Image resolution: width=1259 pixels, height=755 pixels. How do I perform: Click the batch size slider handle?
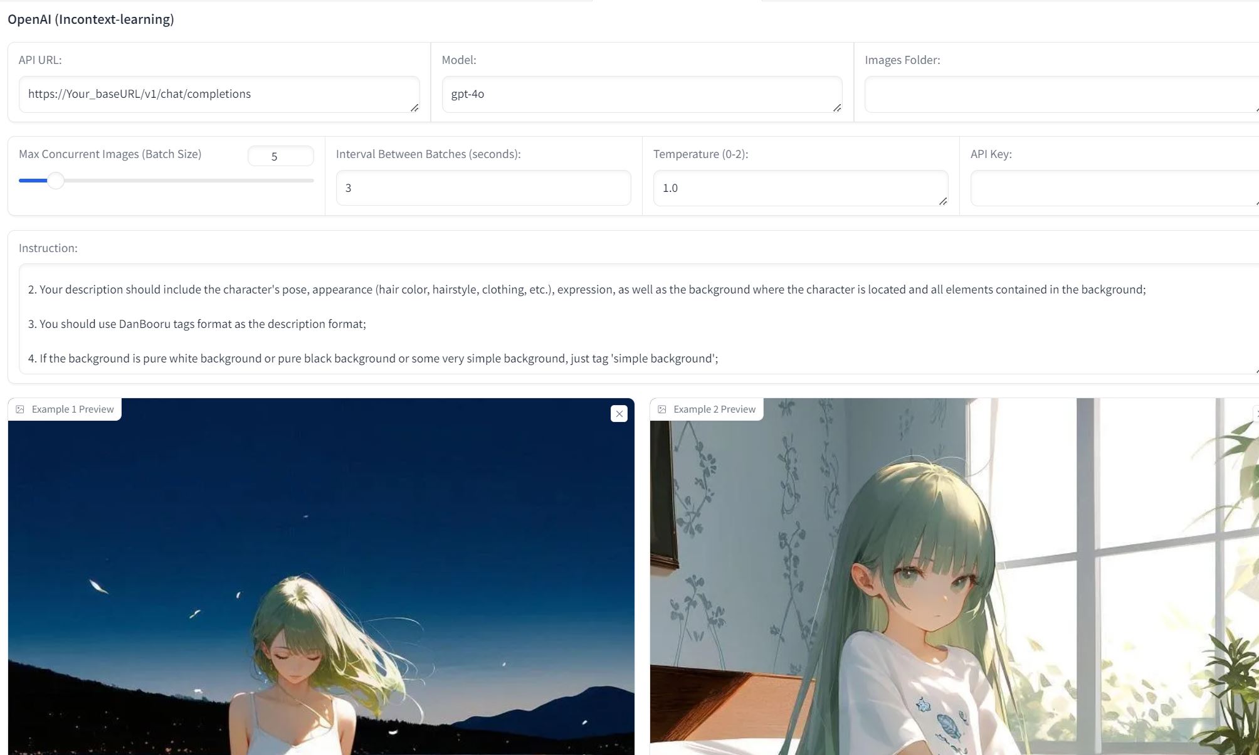56,181
